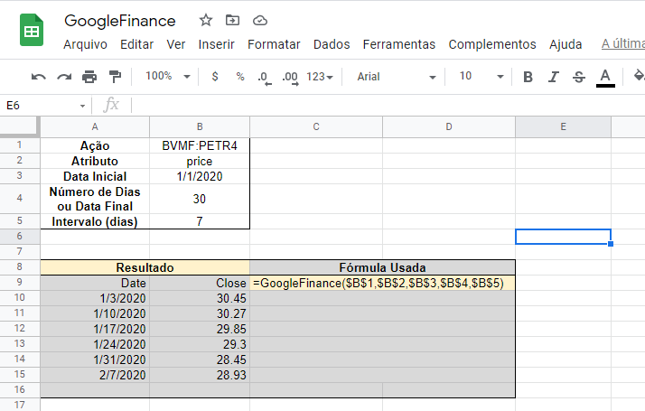Image resolution: width=645 pixels, height=411 pixels.
Task: Open the Inserir menu
Action: coord(216,44)
